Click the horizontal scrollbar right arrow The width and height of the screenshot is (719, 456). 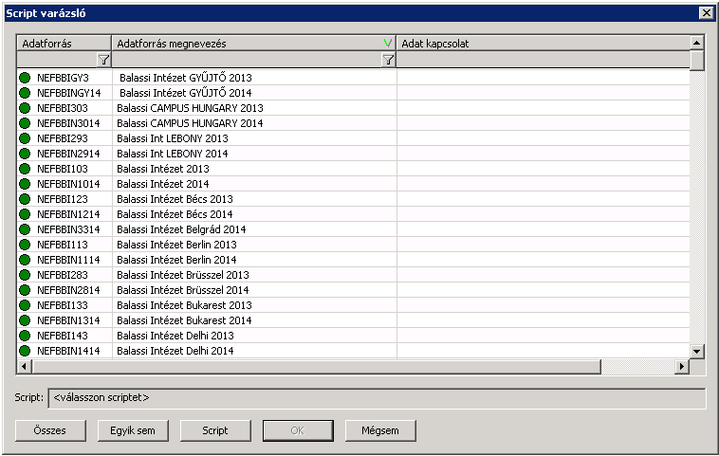(x=682, y=366)
